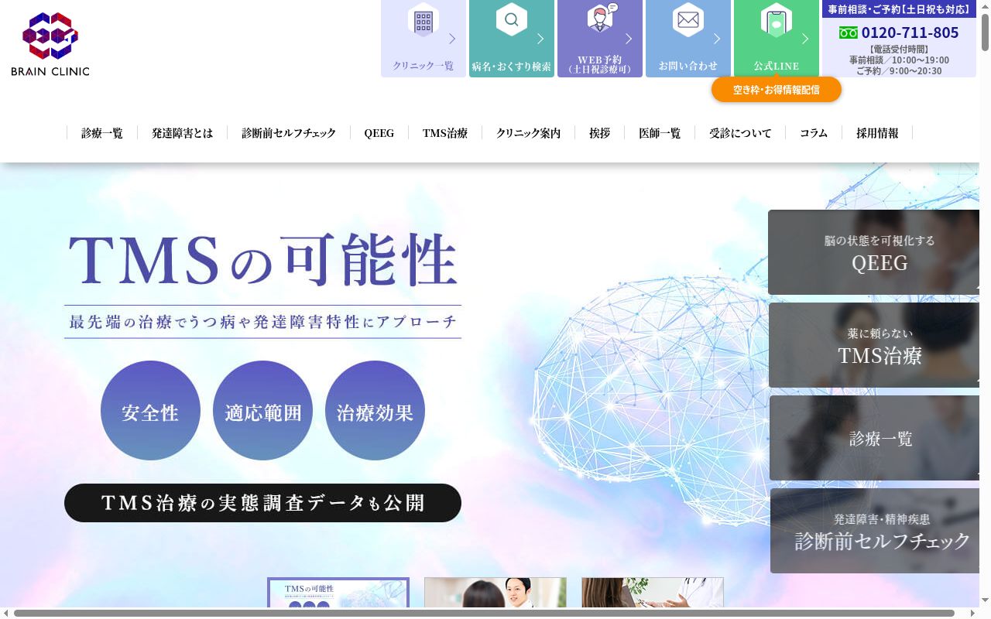Select 挨拶 in the navigation menu
The width and height of the screenshot is (991, 619).
pyautogui.click(x=600, y=133)
